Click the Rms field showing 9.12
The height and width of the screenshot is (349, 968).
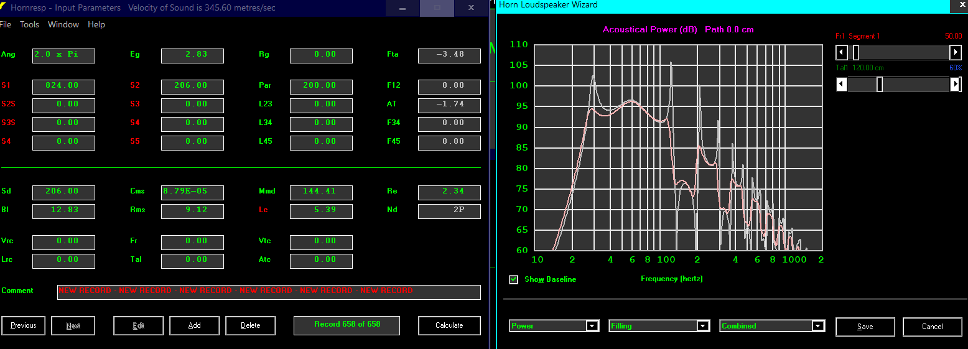click(x=192, y=211)
